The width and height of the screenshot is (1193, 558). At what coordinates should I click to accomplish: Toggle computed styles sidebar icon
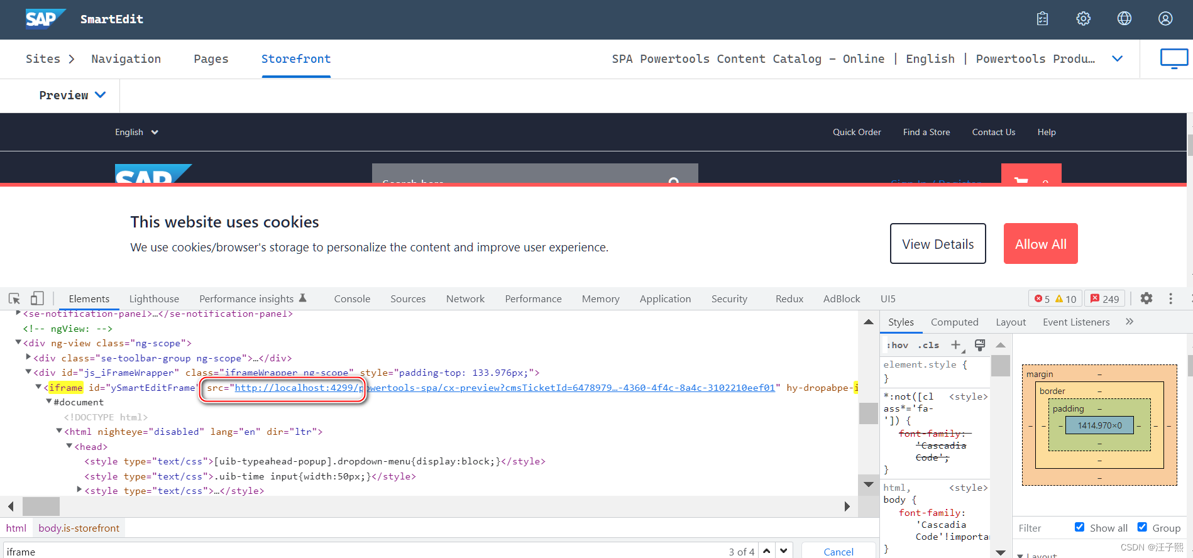979,345
